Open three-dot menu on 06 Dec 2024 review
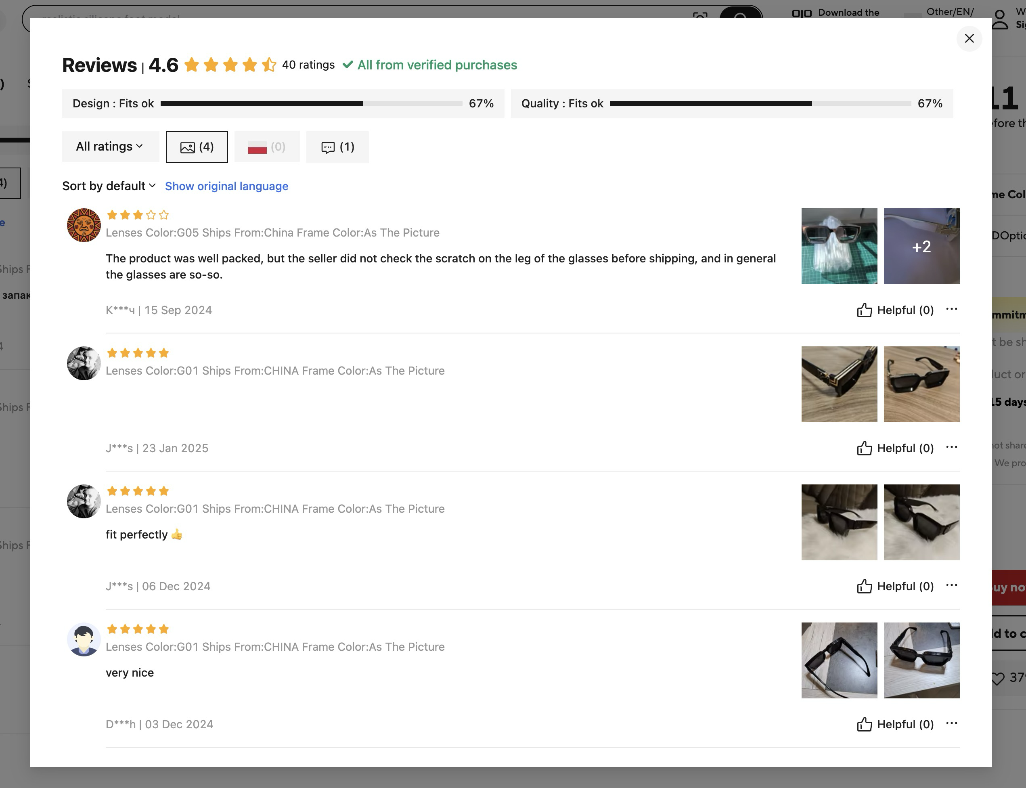Image resolution: width=1026 pixels, height=788 pixels. 951,585
